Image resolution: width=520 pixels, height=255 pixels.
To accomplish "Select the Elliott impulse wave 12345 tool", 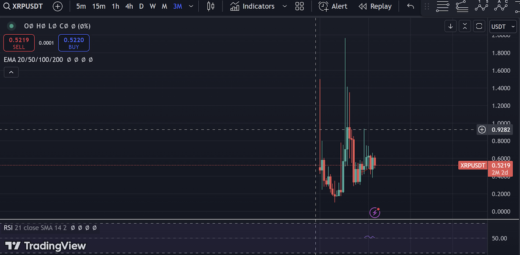I will [x=481, y=6].
